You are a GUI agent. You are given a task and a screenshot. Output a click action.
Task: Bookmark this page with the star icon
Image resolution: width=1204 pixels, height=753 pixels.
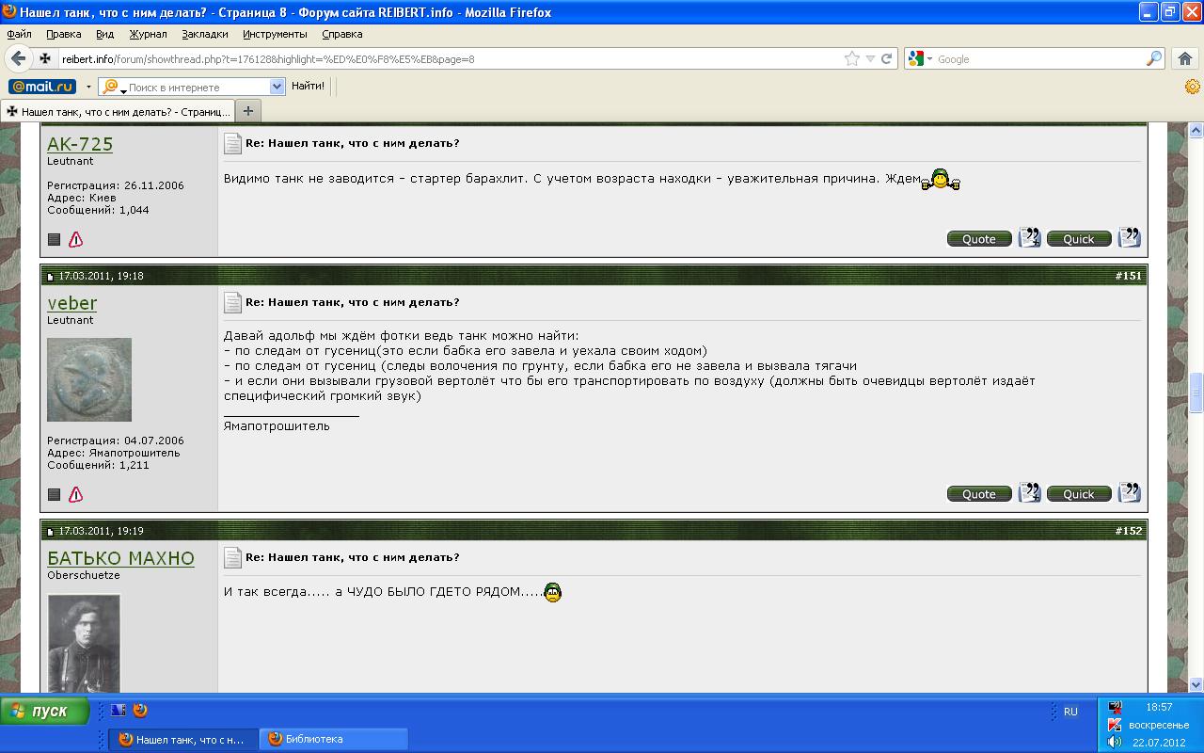[x=851, y=58]
